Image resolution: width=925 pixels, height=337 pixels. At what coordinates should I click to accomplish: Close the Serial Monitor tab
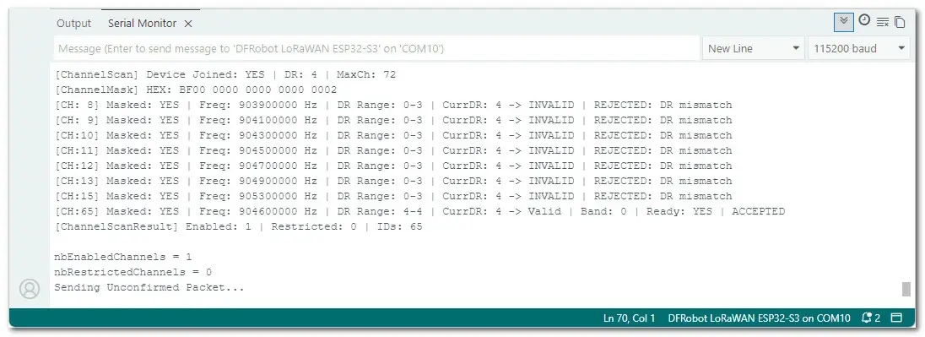point(188,24)
